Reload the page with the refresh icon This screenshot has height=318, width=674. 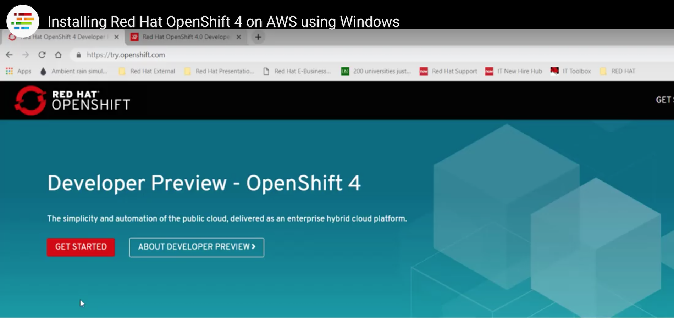42,55
